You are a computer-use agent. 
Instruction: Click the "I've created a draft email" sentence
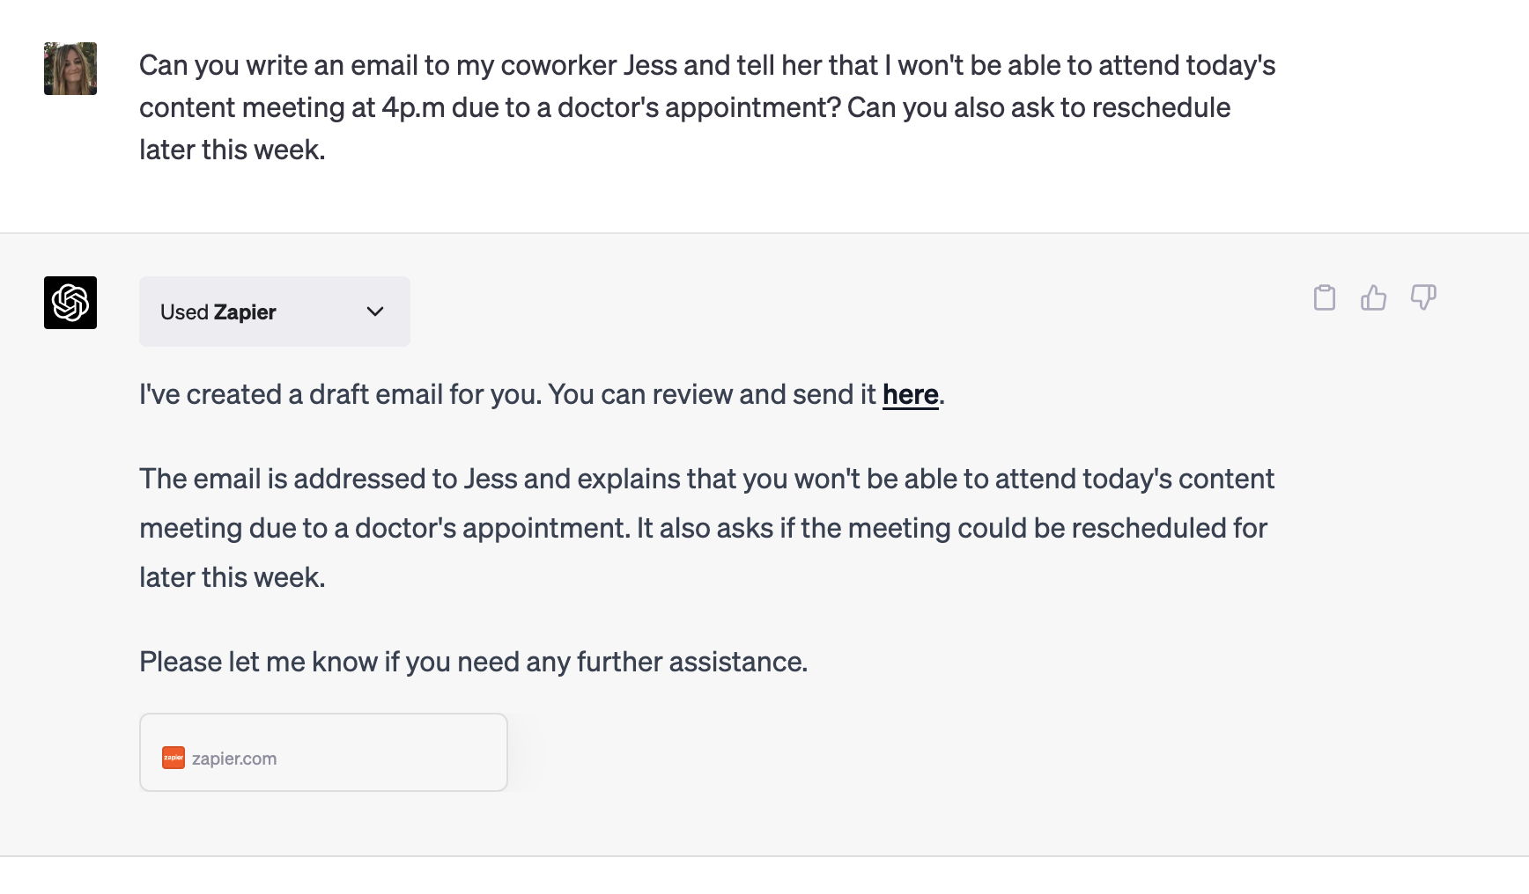542,394
